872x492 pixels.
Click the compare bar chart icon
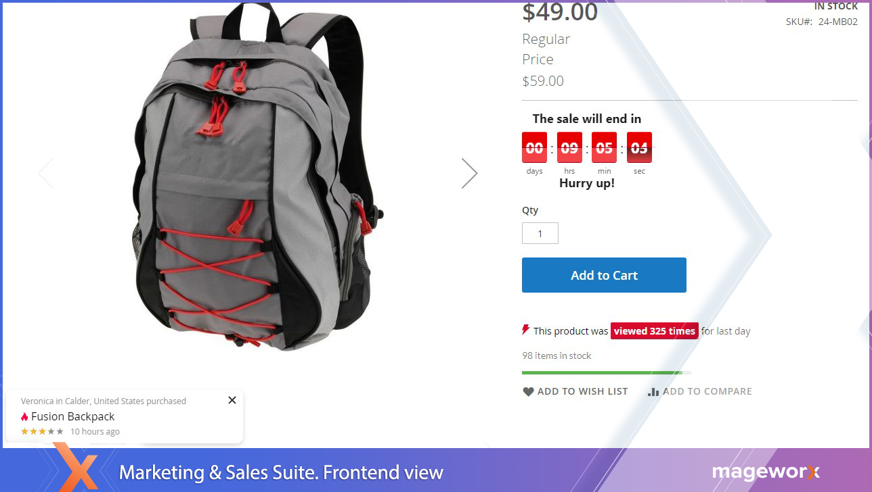[653, 392]
